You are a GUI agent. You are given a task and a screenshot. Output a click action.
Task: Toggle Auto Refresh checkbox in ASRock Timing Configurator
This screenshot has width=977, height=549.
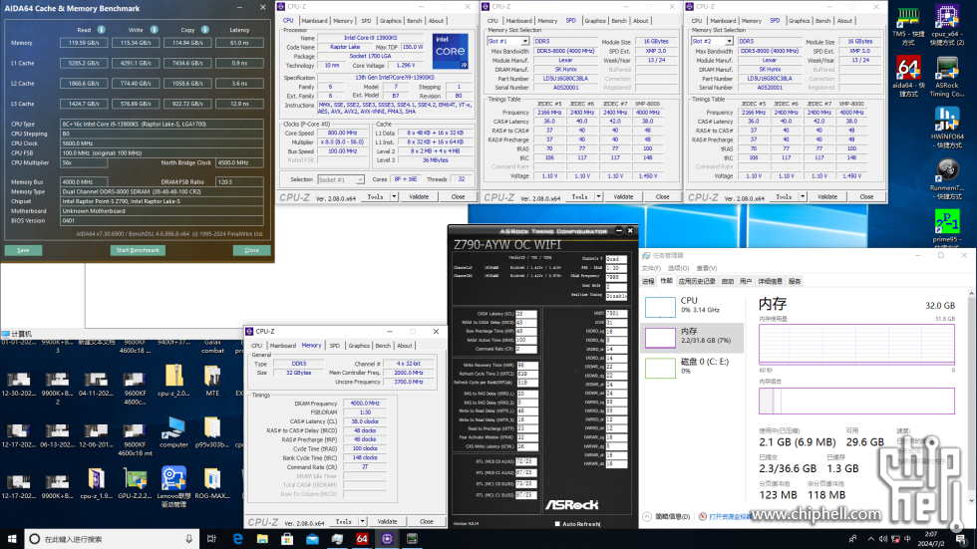(557, 524)
